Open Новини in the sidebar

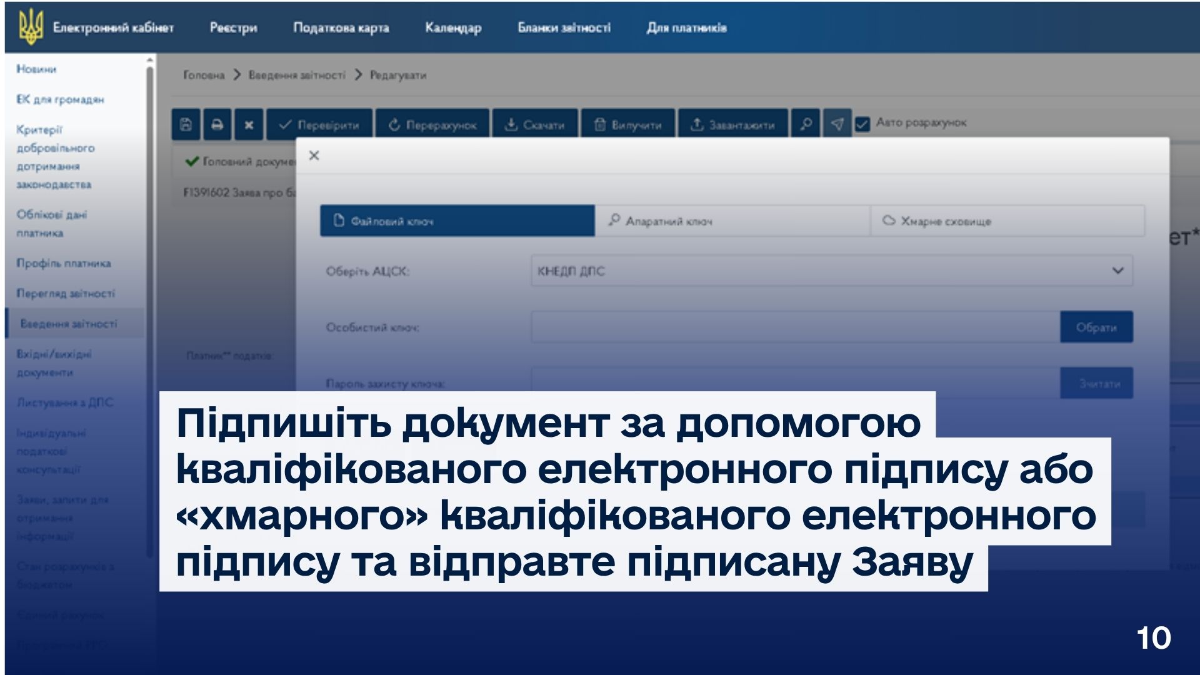(36, 69)
